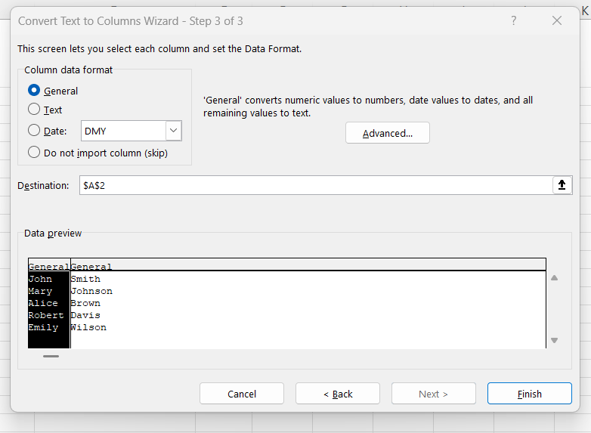The width and height of the screenshot is (591, 433).
Task: Choose the Date format radio button
Action: [x=34, y=131]
